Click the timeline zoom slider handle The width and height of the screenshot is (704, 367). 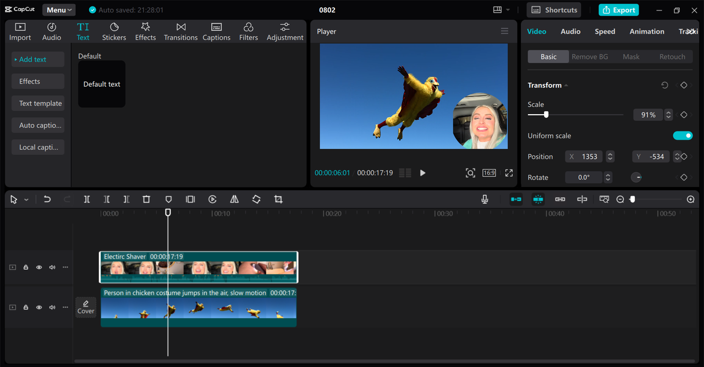pos(632,199)
